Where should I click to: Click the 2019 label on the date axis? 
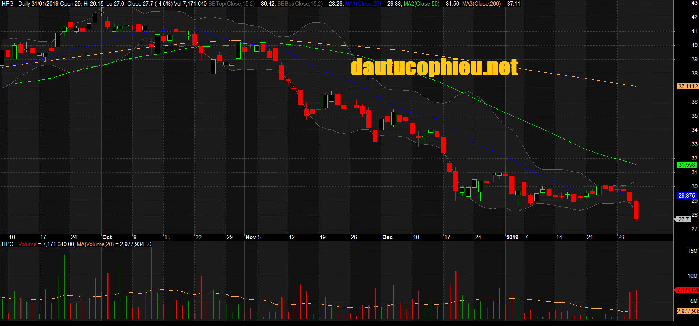tap(512, 237)
